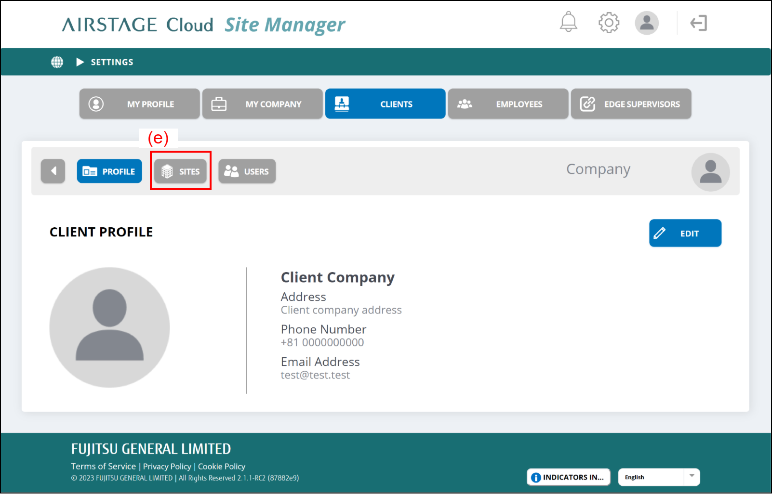Switch to My Profile tab
Image resolution: width=772 pixels, height=494 pixels.
140,104
